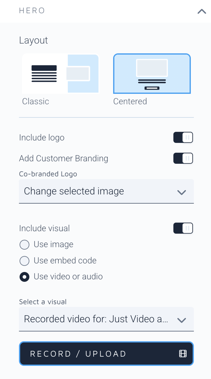Choose Use embed code option

24,261
